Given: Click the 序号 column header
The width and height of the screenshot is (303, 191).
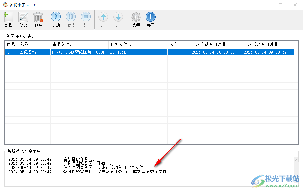Looking at the screenshot, I should pos(11,44).
